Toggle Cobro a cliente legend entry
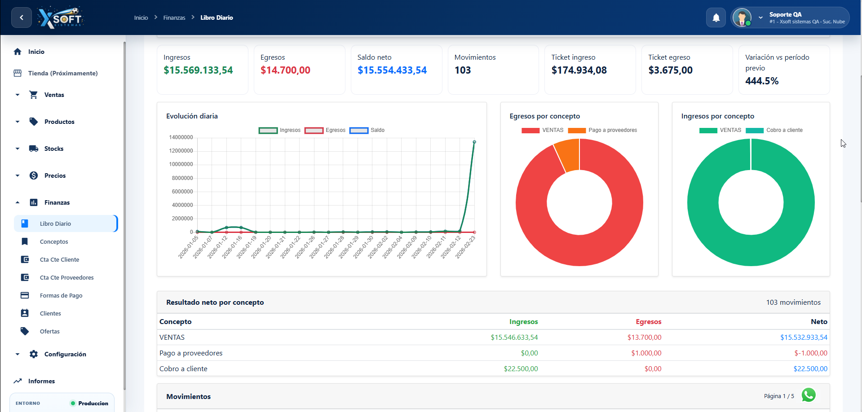The height and width of the screenshot is (412, 862). coord(774,130)
